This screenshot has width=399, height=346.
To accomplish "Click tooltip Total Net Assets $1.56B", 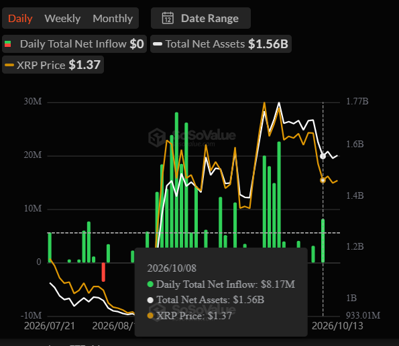I will (x=206, y=300).
